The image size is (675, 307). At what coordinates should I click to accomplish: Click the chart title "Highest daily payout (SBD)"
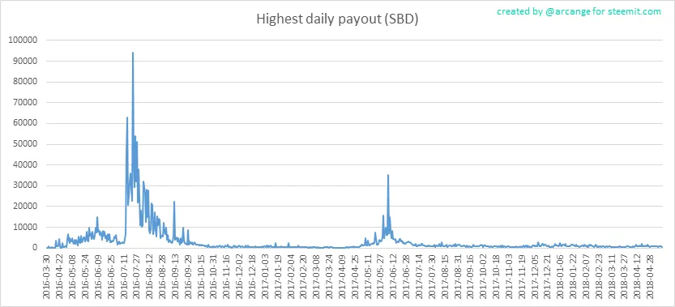click(x=337, y=19)
